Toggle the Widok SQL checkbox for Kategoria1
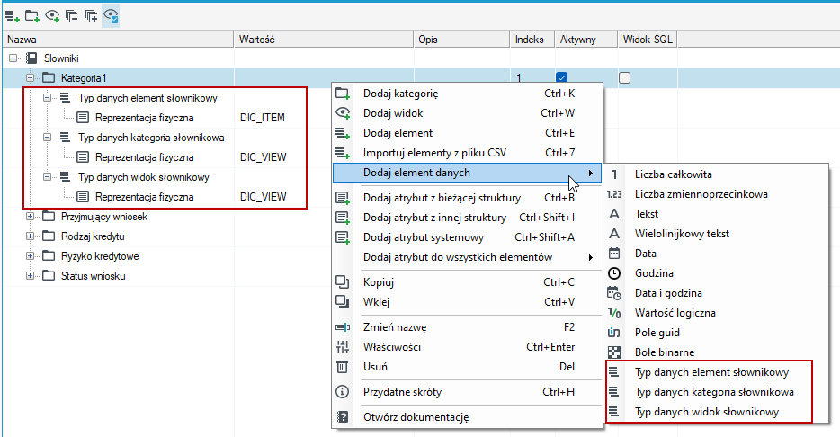This screenshot has width=840, height=437. (625, 78)
